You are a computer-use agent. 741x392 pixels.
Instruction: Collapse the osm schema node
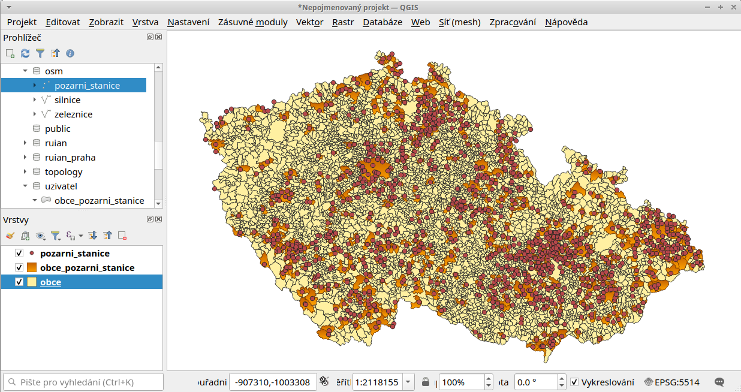(x=25, y=71)
